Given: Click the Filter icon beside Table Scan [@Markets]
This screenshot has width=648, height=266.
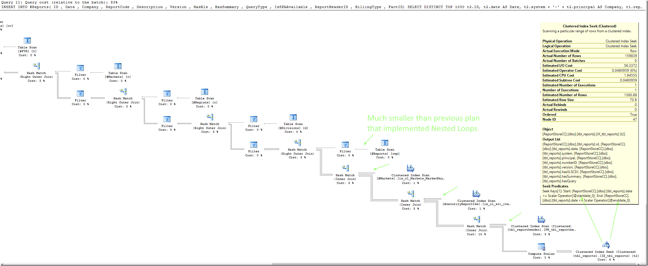Looking at the screenshot, I should 80,68.
